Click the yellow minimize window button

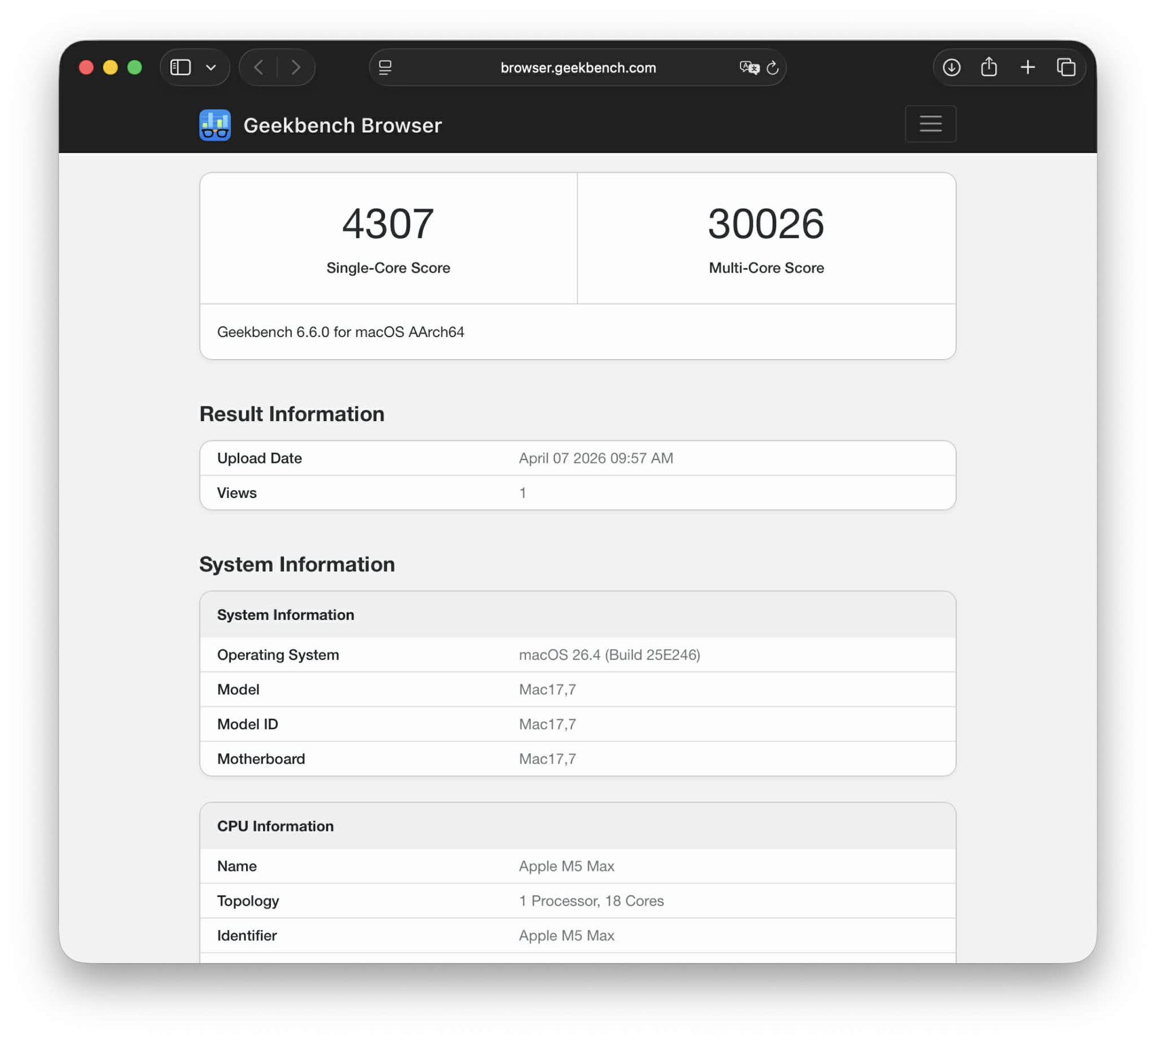click(x=110, y=68)
